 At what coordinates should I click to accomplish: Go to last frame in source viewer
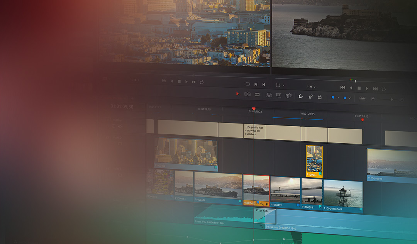coord(194,82)
